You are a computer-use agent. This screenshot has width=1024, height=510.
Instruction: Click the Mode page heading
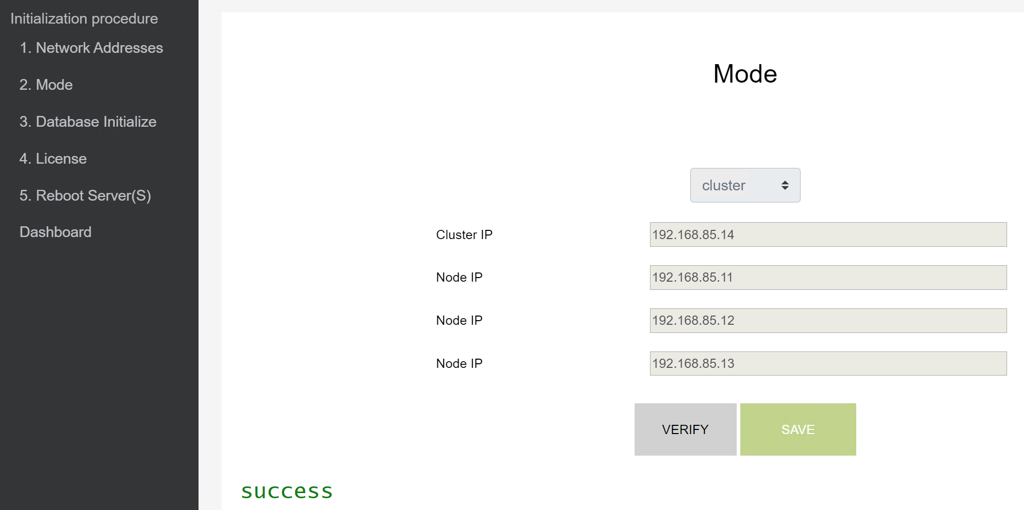click(x=745, y=74)
